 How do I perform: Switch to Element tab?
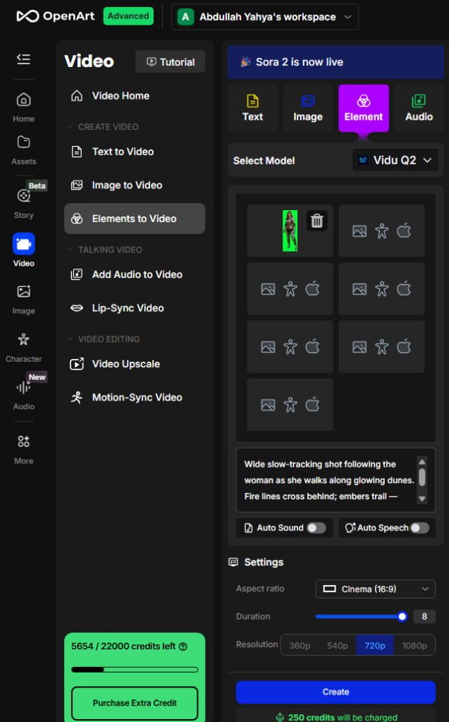pos(364,108)
